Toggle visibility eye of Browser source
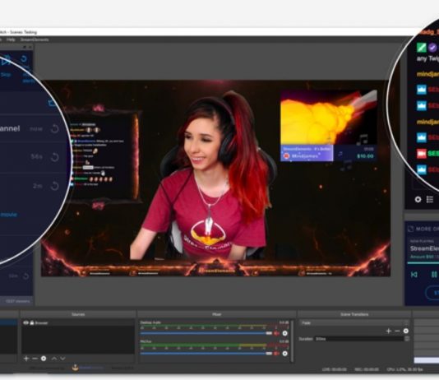Viewport: 439px width, 380px height. [25, 323]
